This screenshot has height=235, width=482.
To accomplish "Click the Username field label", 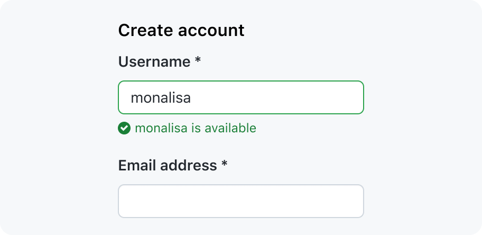I will point(154,61).
